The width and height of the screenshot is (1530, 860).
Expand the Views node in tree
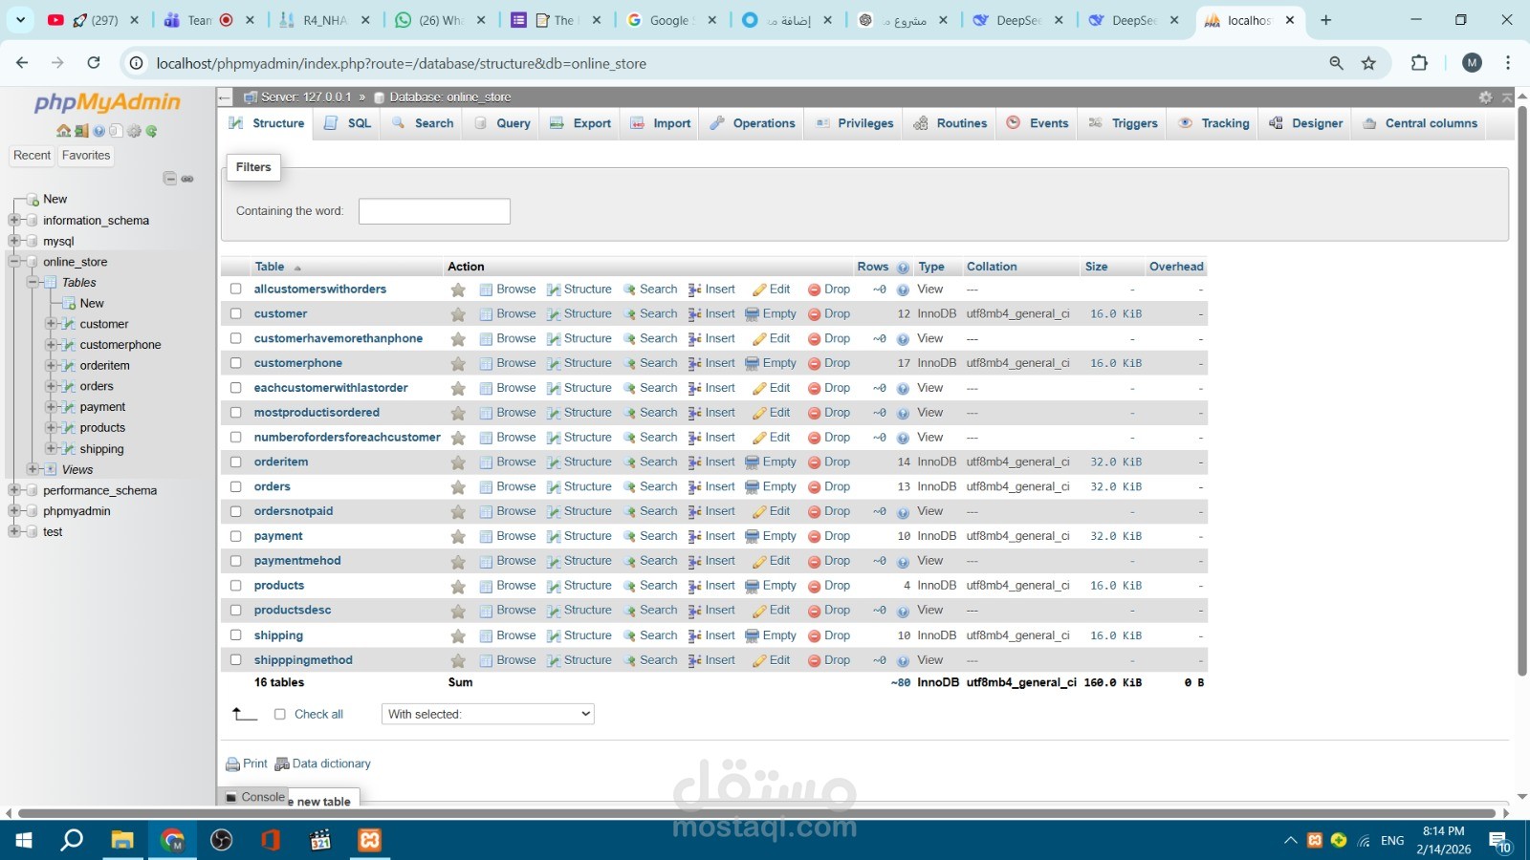tap(33, 470)
